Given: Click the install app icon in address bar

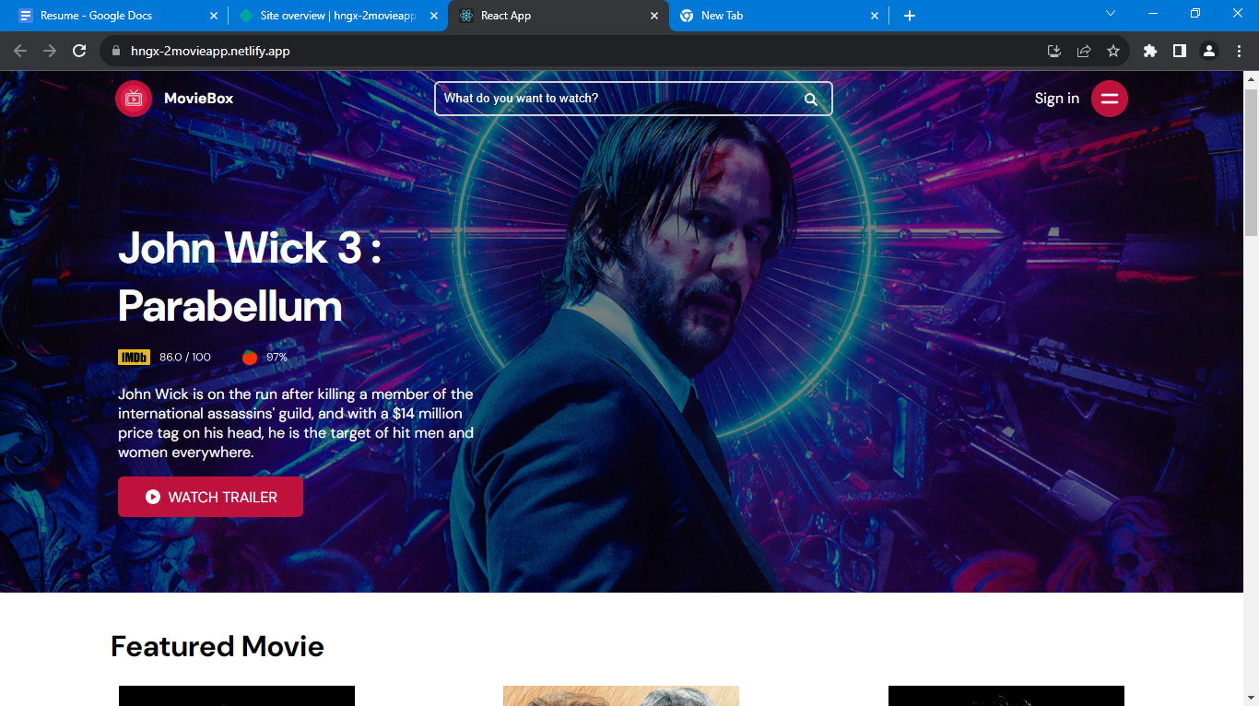Looking at the screenshot, I should pos(1054,51).
